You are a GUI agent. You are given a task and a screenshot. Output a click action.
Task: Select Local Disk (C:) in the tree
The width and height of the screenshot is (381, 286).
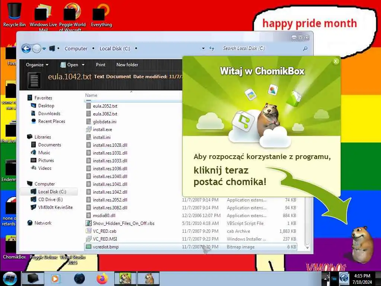pos(52,192)
